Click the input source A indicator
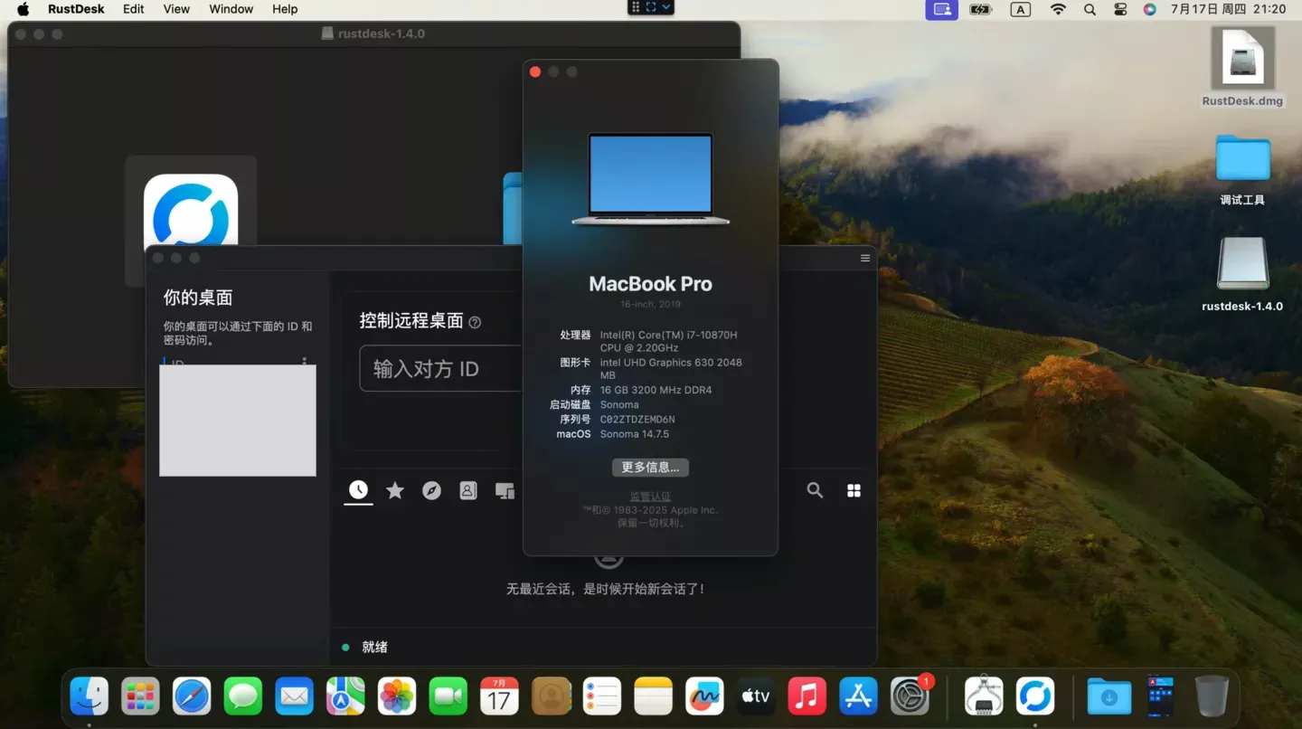1302x729 pixels. pyautogui.click(x=1020, y=9)
